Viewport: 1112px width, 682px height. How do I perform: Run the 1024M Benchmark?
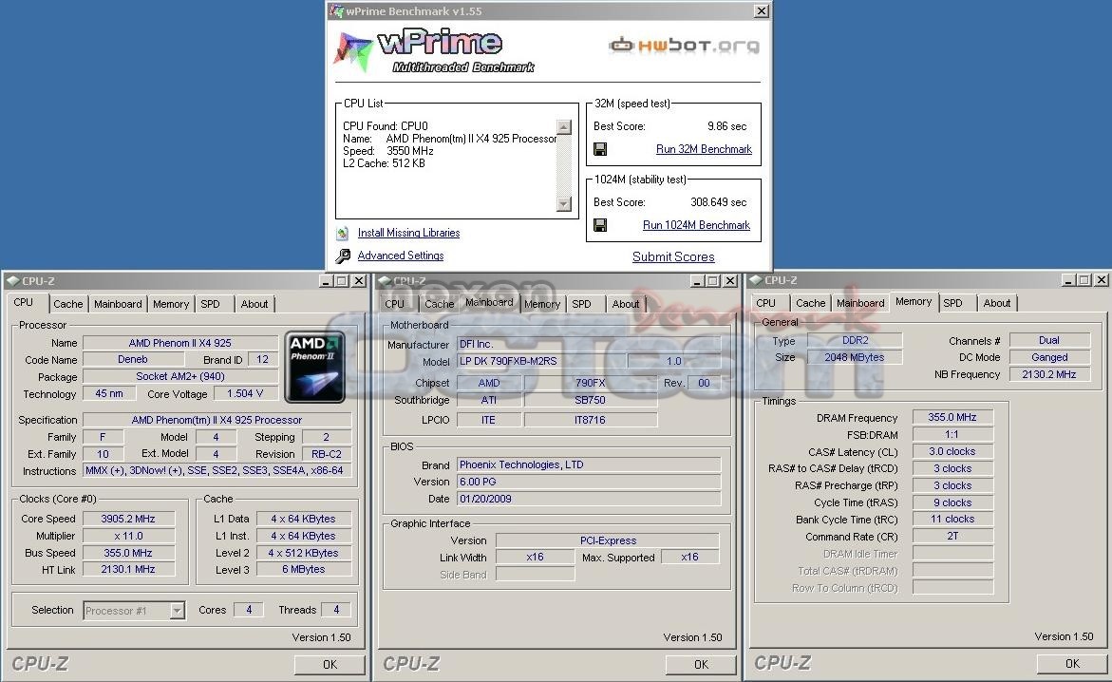[696, 225]
